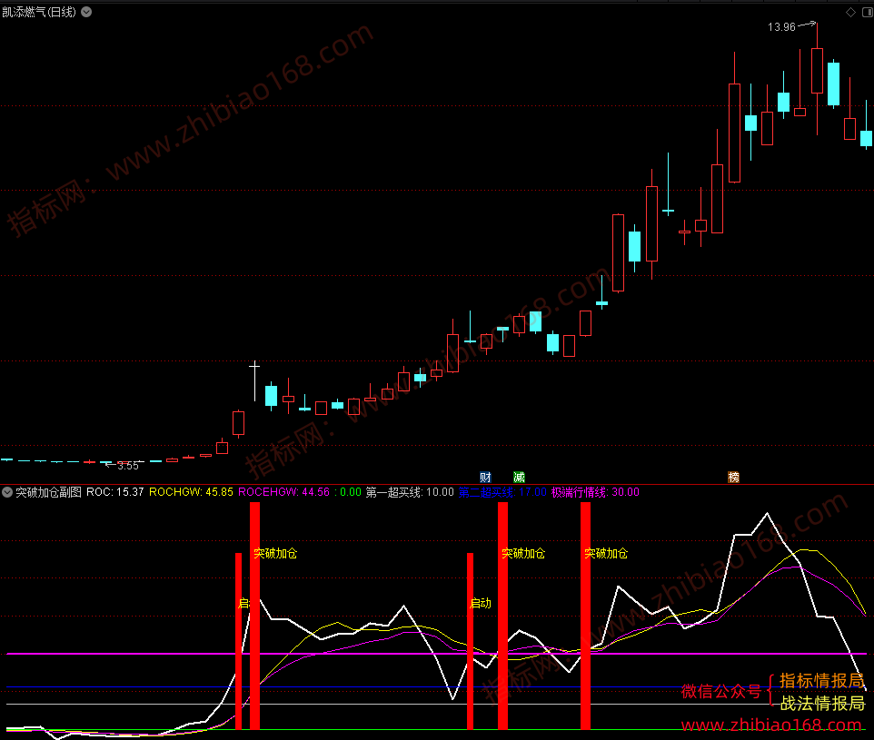Click the 凯添燃气(日线) chart title
The image size is (874, 740).
click(38, 12)
